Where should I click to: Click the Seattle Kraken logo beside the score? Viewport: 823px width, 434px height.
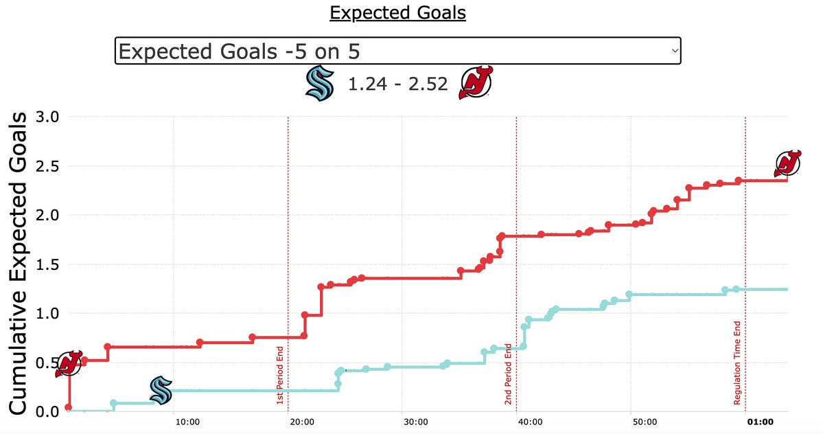(318, 84)
